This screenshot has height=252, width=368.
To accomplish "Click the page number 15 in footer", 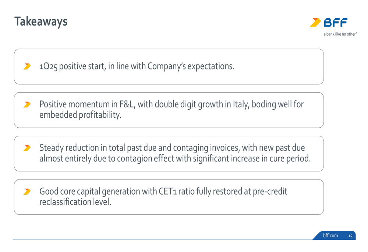I will [350, 236].
